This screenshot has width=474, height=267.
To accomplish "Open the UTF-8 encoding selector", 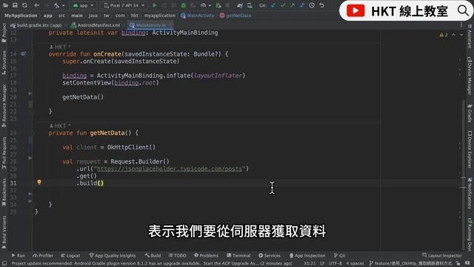I will pos(336,264).
